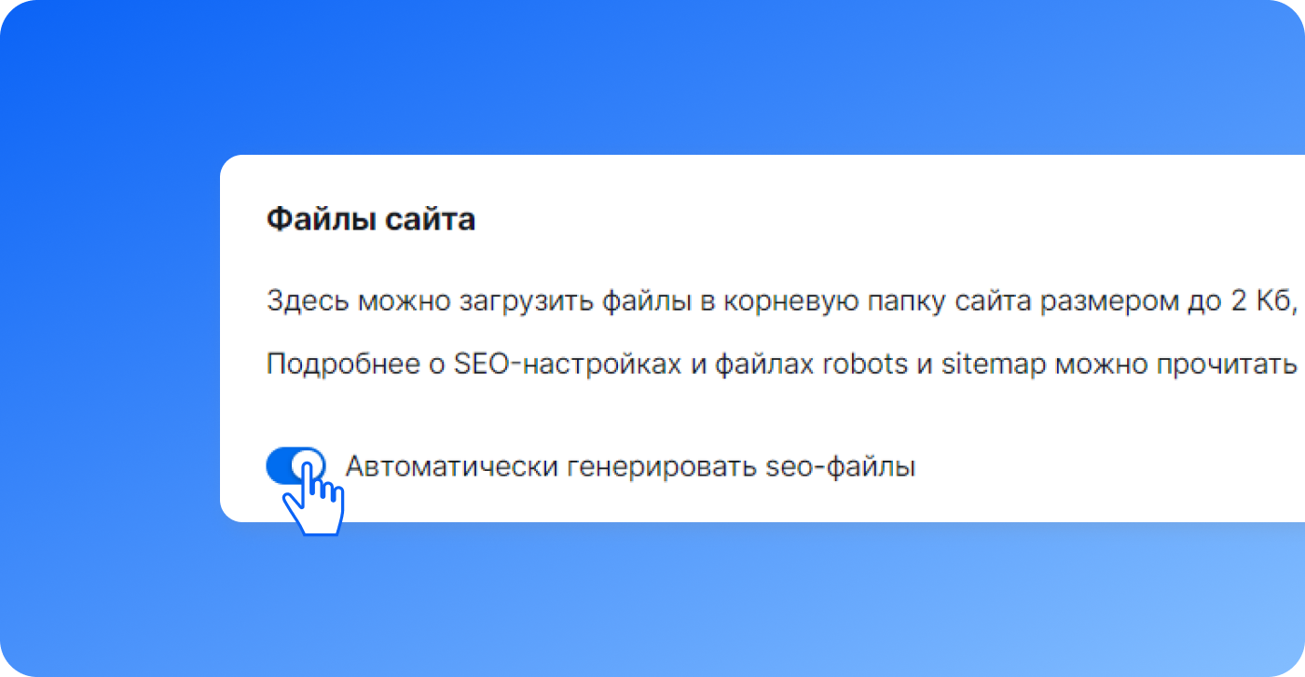
Task: Click the white knob of the blue switch
Action: (x=309, y=465)
